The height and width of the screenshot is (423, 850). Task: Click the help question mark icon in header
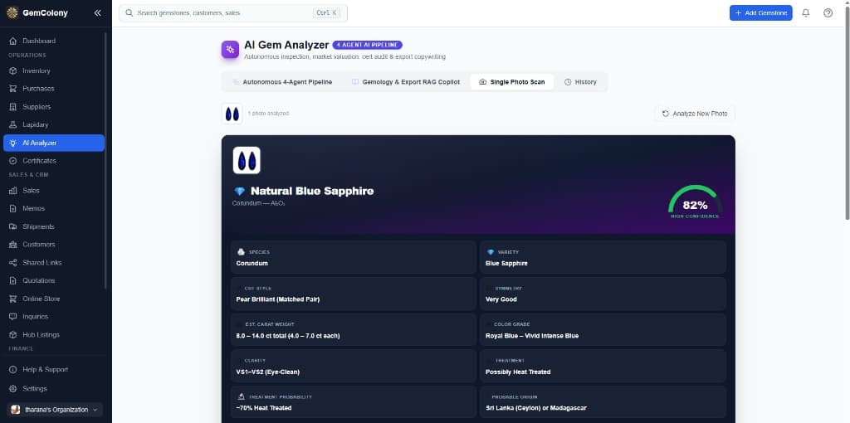pos(828,13)
